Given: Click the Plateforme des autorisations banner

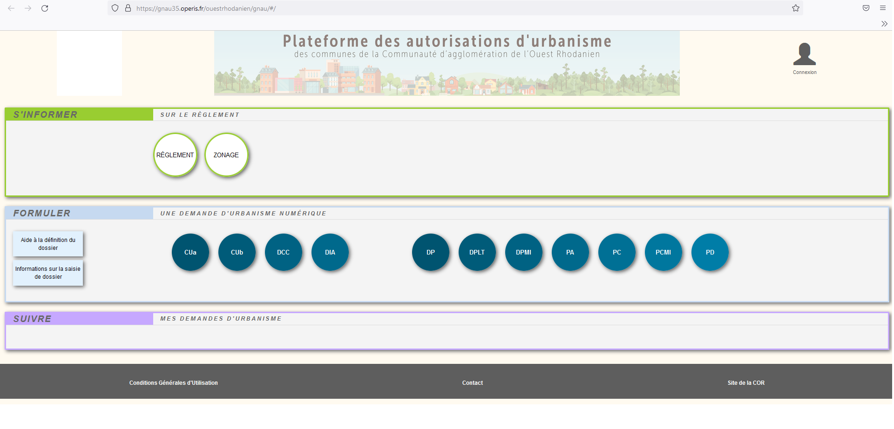Looking at the screenshot, I should click(447, 63).
